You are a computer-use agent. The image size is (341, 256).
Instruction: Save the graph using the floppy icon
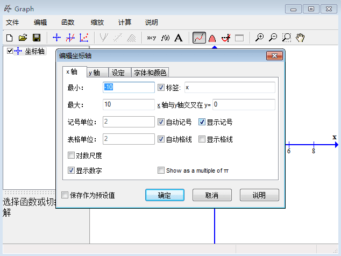click(x=37, y=38)
